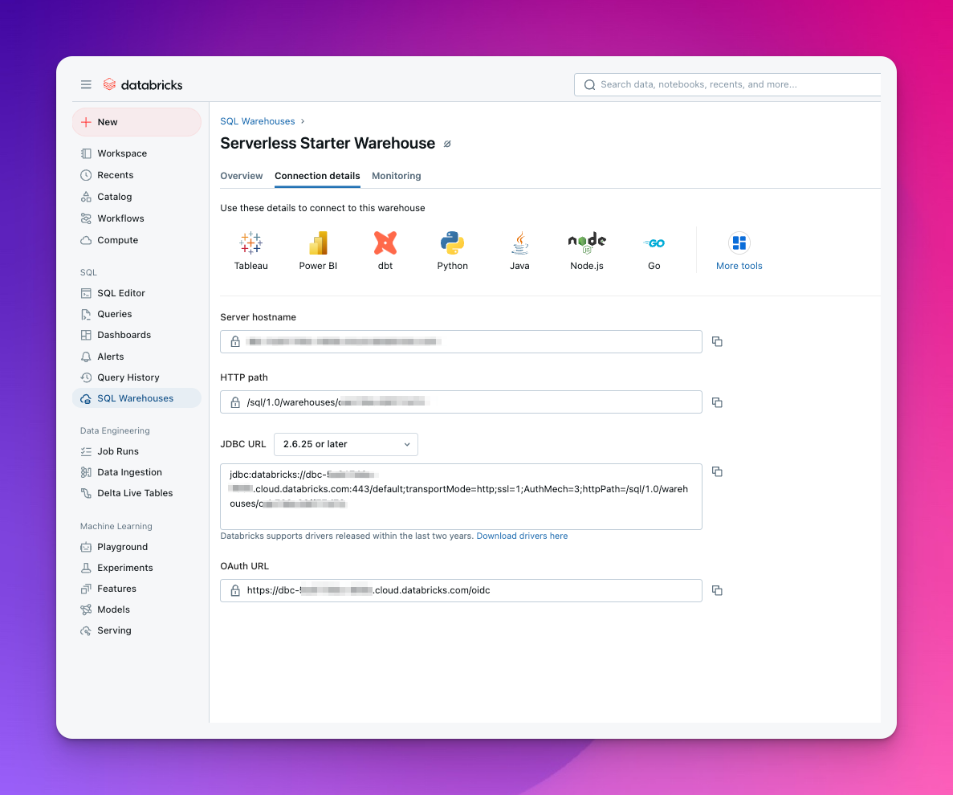Open Recents in the sidebar
Image resolution: width=953 pixels, height=795 pixels.
[x=115, y=175]
